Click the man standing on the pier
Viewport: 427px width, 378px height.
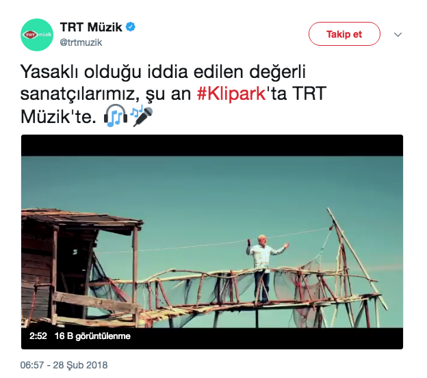[x=263, y=269]
